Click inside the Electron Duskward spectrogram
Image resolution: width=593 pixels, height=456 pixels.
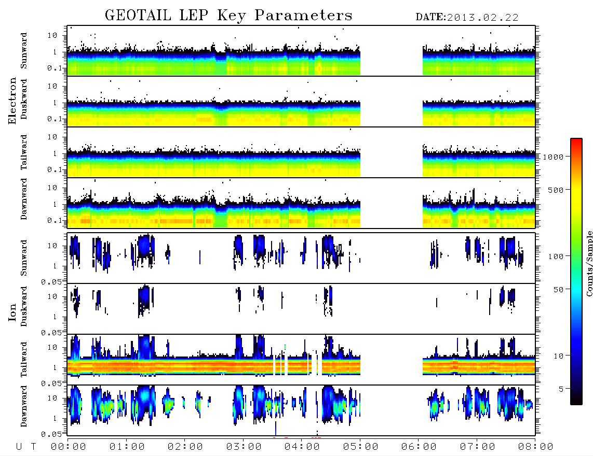301,101
